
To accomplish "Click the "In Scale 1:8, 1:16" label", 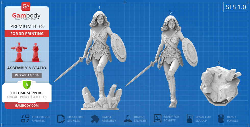I will click(x=27, y=75).
